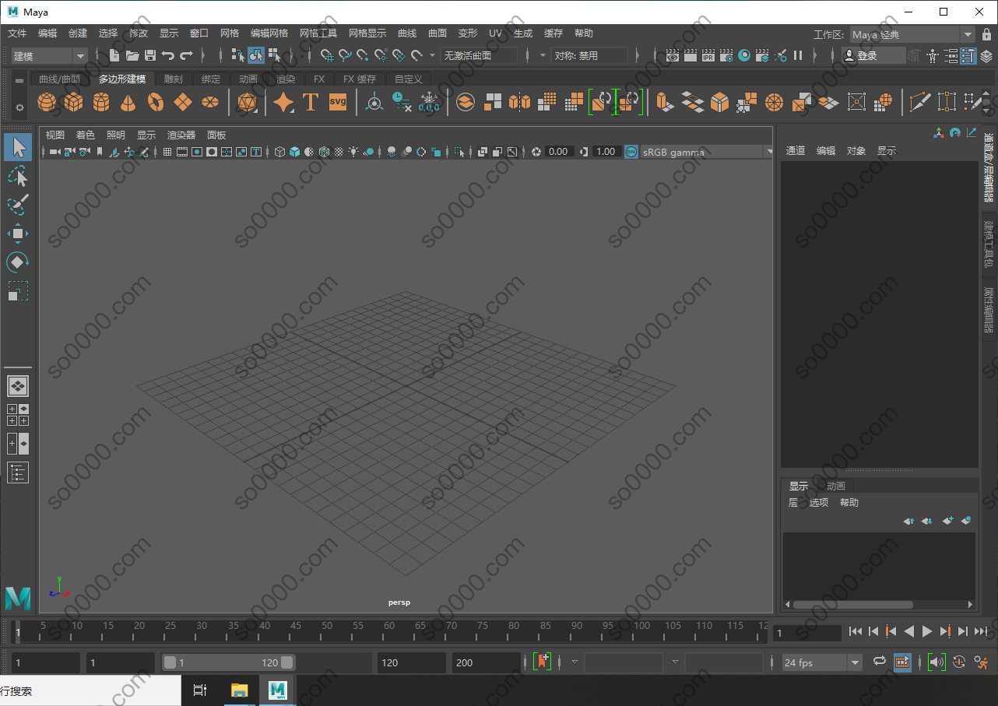The width and height of the screenshot is (998, 706).
Task: Create a polygon torus from the shelf
Action: 156,102
